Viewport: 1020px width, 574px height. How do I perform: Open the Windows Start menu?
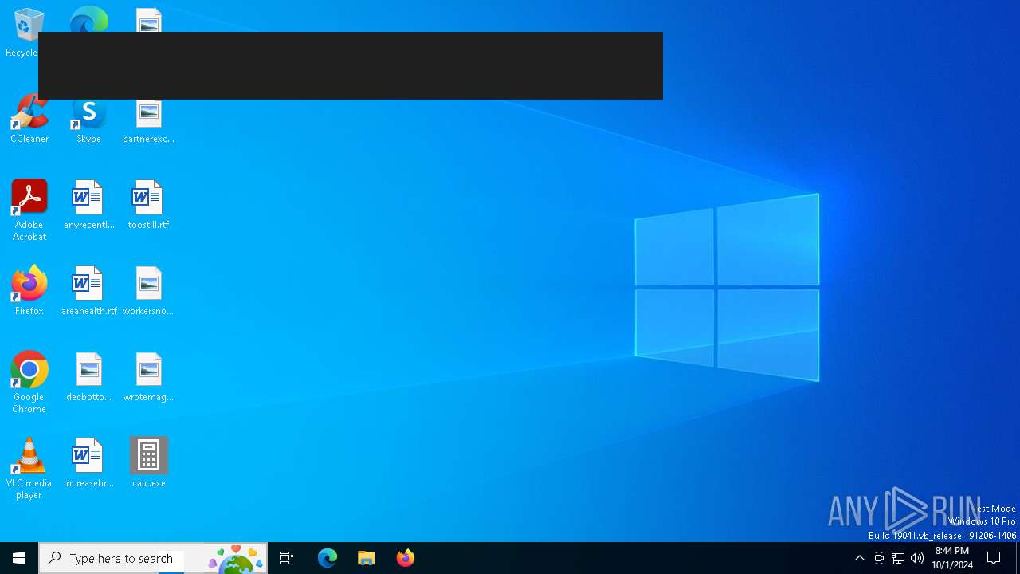click(x=19, y=558)
